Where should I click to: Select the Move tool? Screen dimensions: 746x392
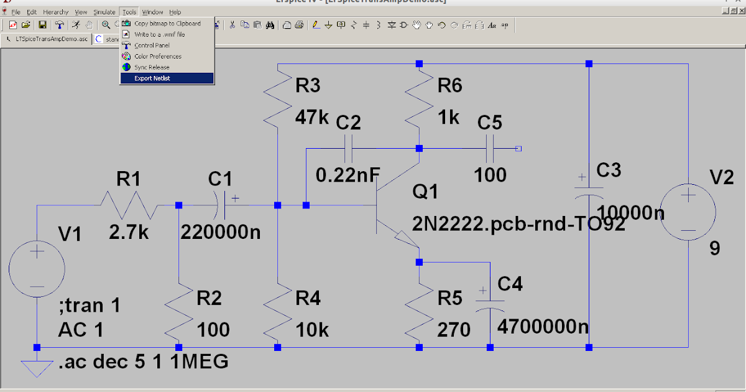[417, 25]
